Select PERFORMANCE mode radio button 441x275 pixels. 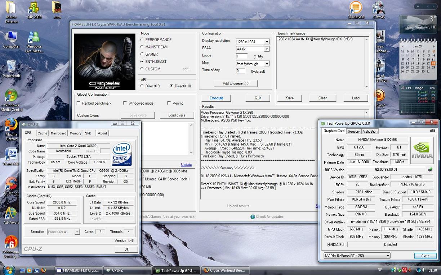tap(142, 40)
